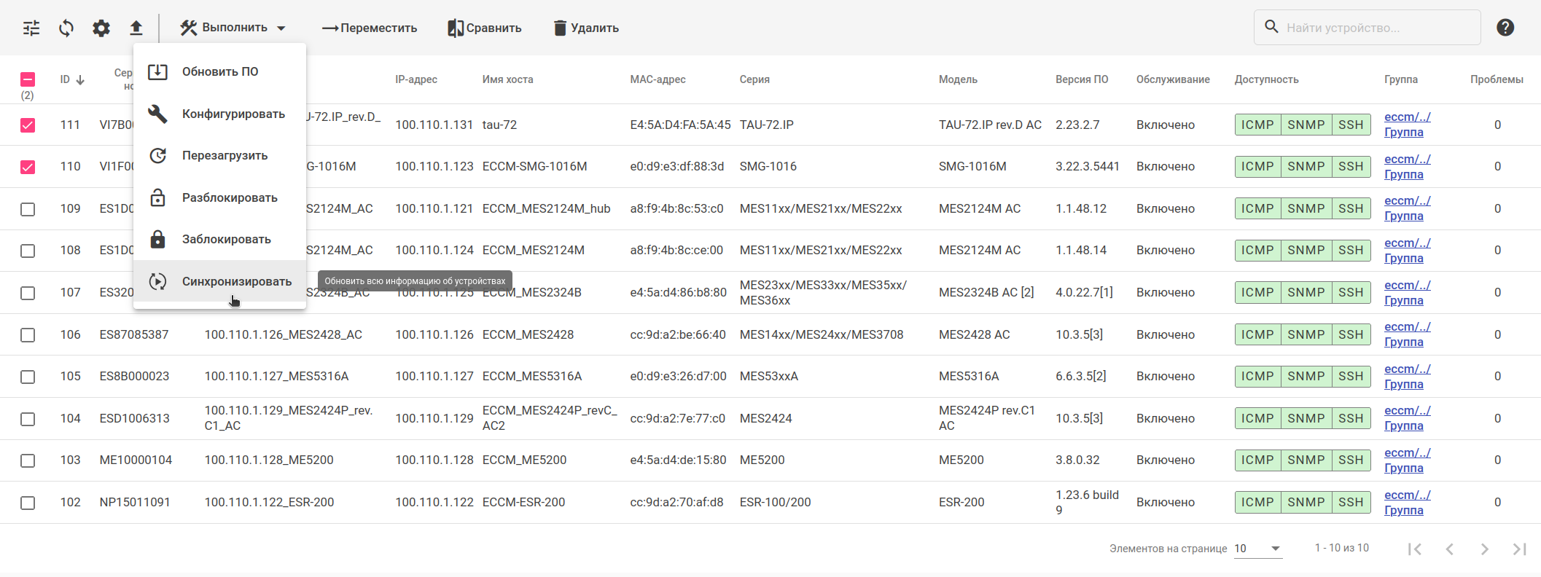
Task: Open the table filter settings icon
Action: tap(31, 28)
